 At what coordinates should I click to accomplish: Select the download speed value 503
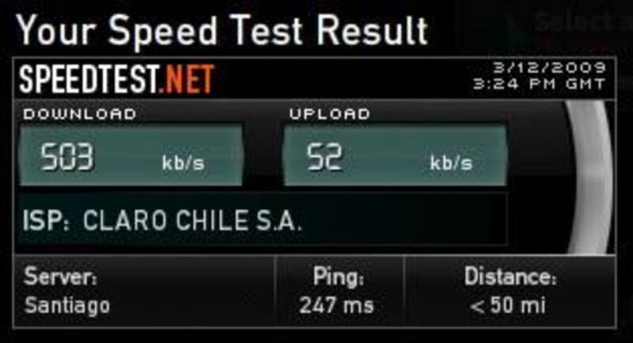point(66,157)
